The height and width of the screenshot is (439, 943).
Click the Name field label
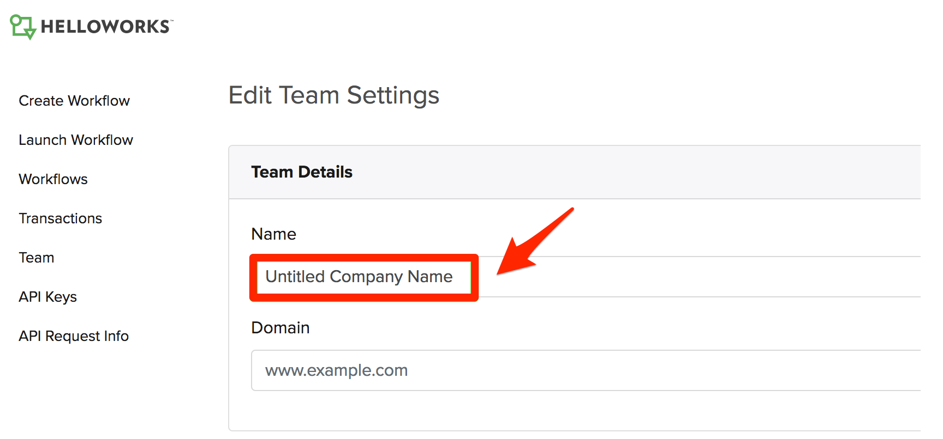coord(273,234)
